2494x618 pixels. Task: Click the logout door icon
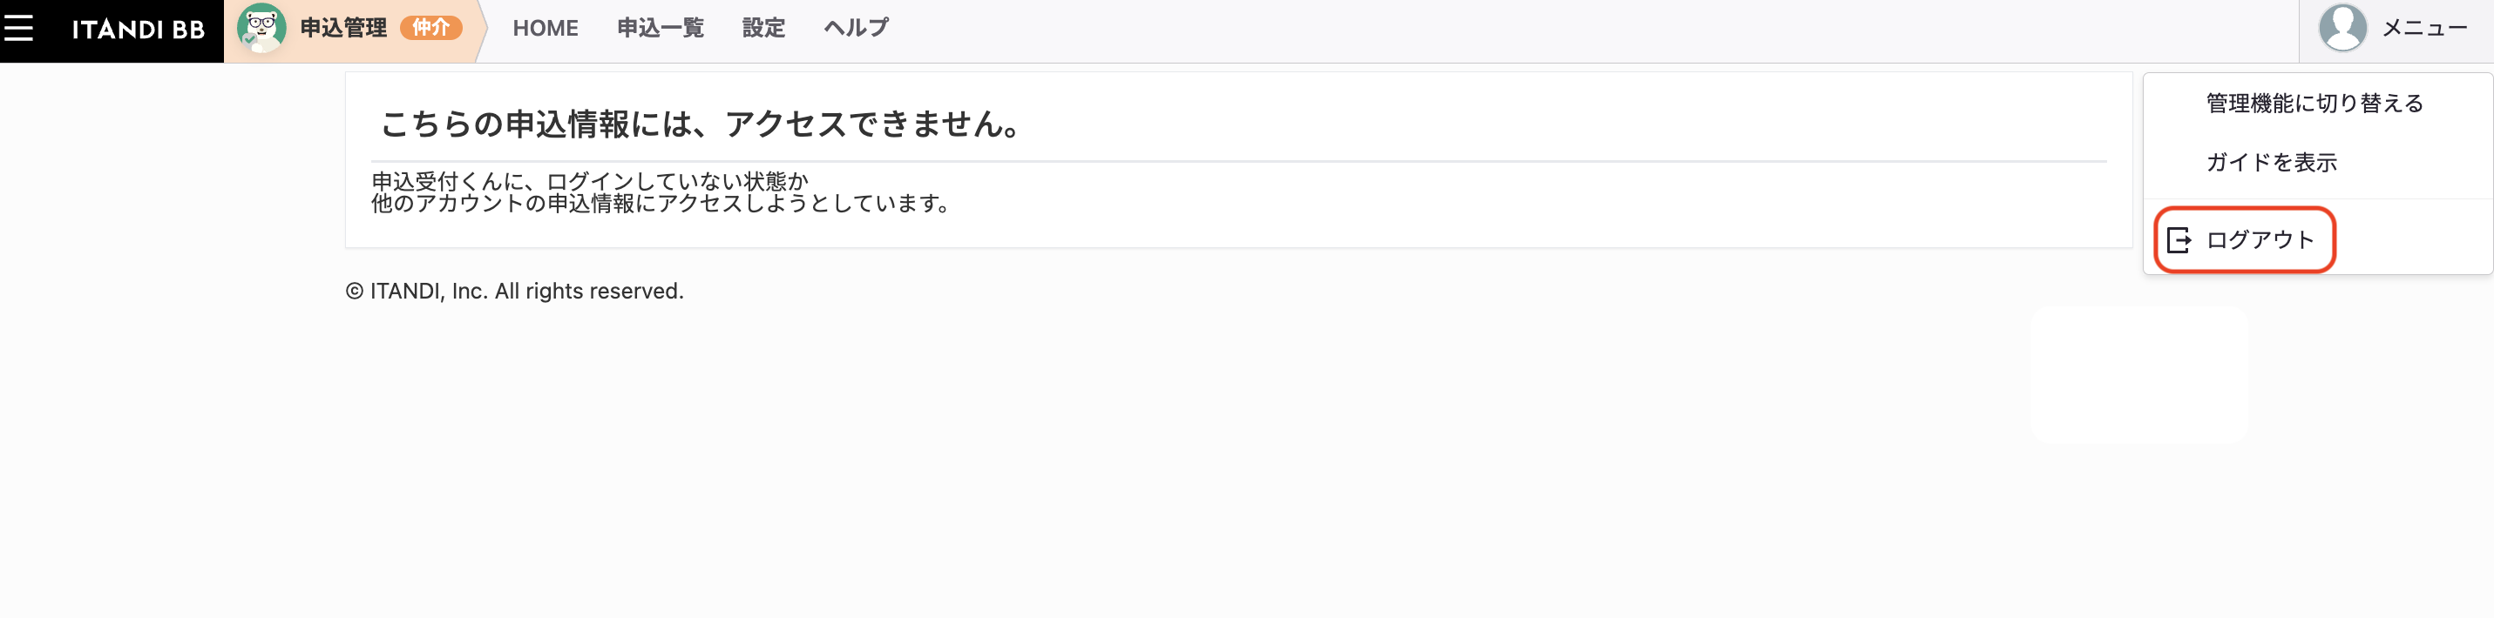pos(2179,240)
